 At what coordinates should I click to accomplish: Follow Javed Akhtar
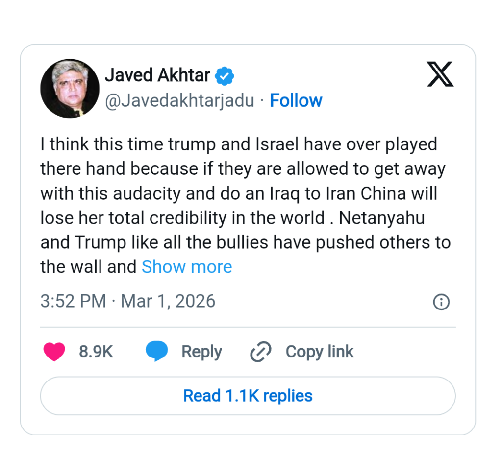pyautogui.click(x=296, y=101)
